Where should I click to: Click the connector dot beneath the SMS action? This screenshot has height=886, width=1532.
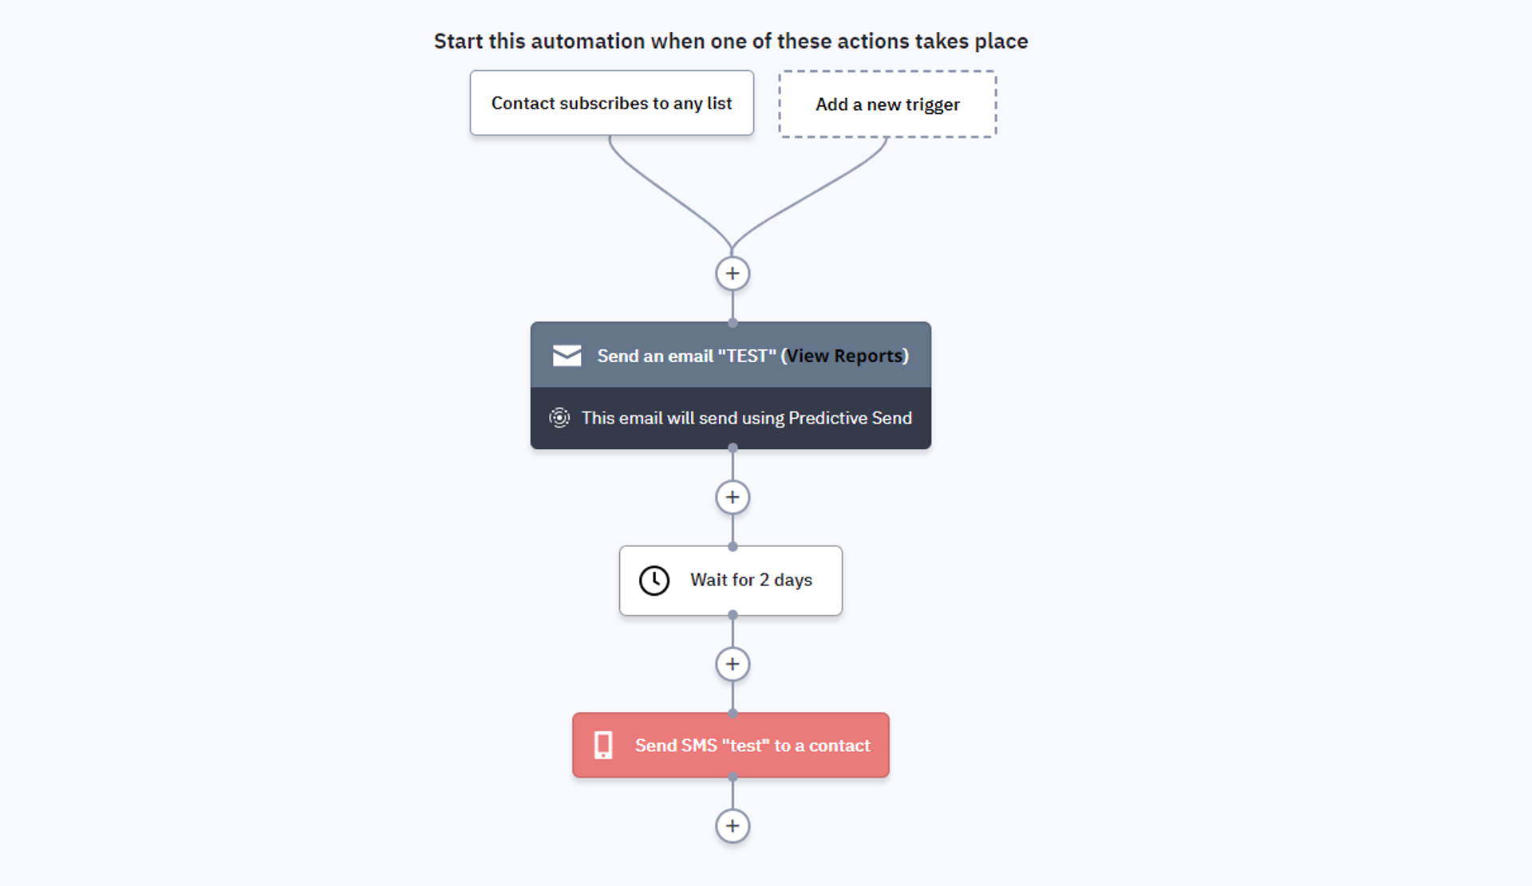click(732, 778)
